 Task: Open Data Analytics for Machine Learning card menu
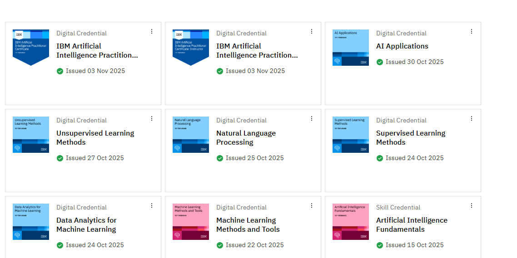[152, 205]
